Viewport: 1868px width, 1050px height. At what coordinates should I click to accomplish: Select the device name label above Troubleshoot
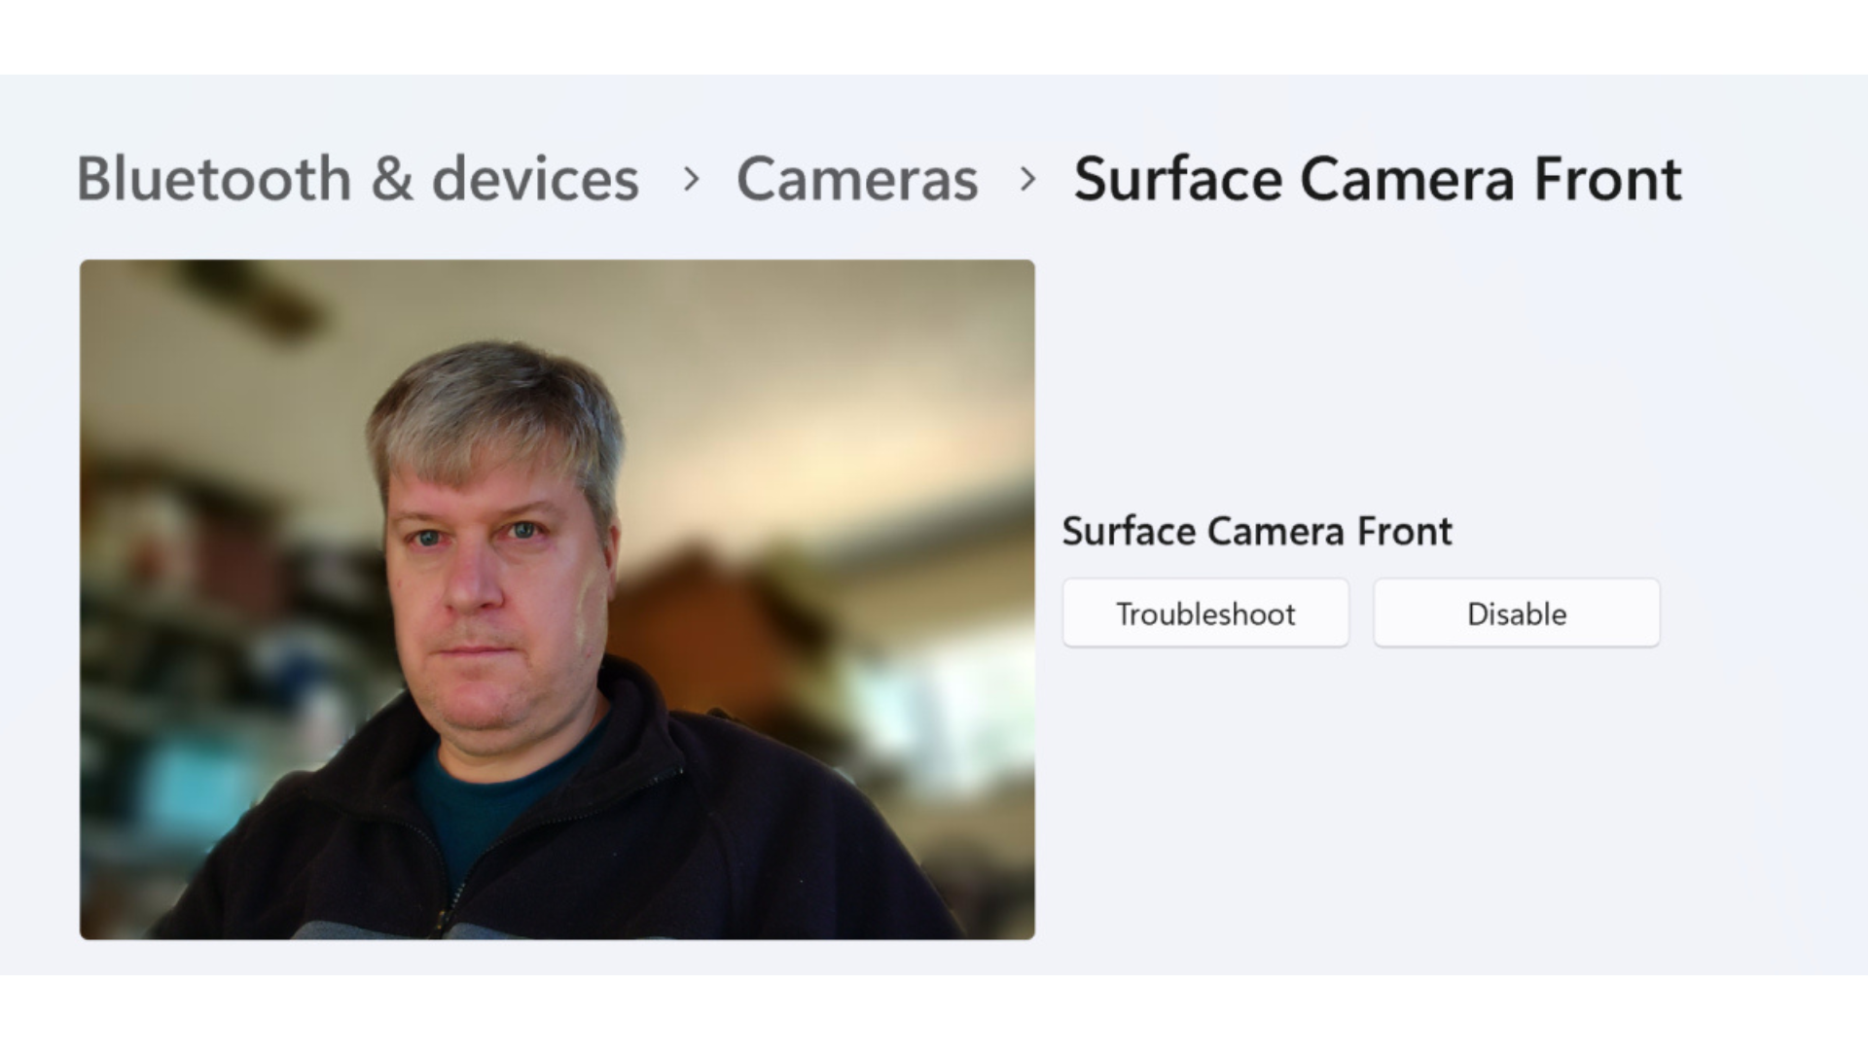[x=1256, y=532]
